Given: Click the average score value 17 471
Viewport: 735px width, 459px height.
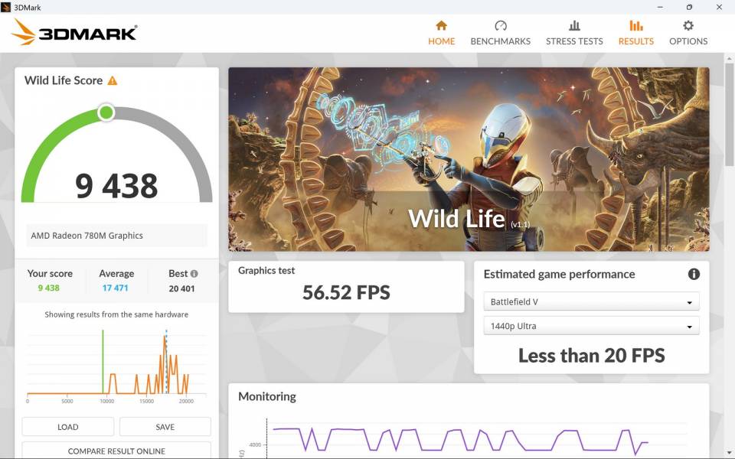Looking at the screenshot, I should [116, 288].
